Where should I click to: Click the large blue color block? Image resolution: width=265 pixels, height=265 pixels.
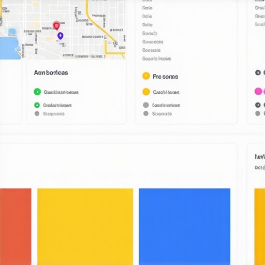[184, 227]
